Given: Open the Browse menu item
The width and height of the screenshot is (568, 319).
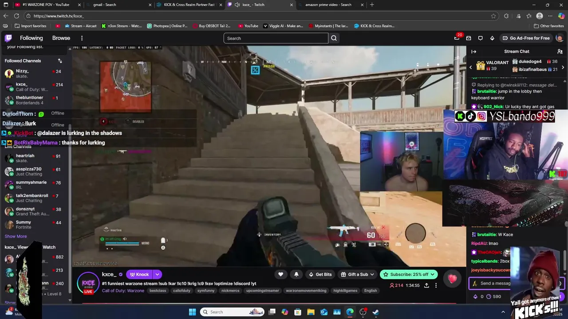Looking at the screenshot, I should [61, 38].
